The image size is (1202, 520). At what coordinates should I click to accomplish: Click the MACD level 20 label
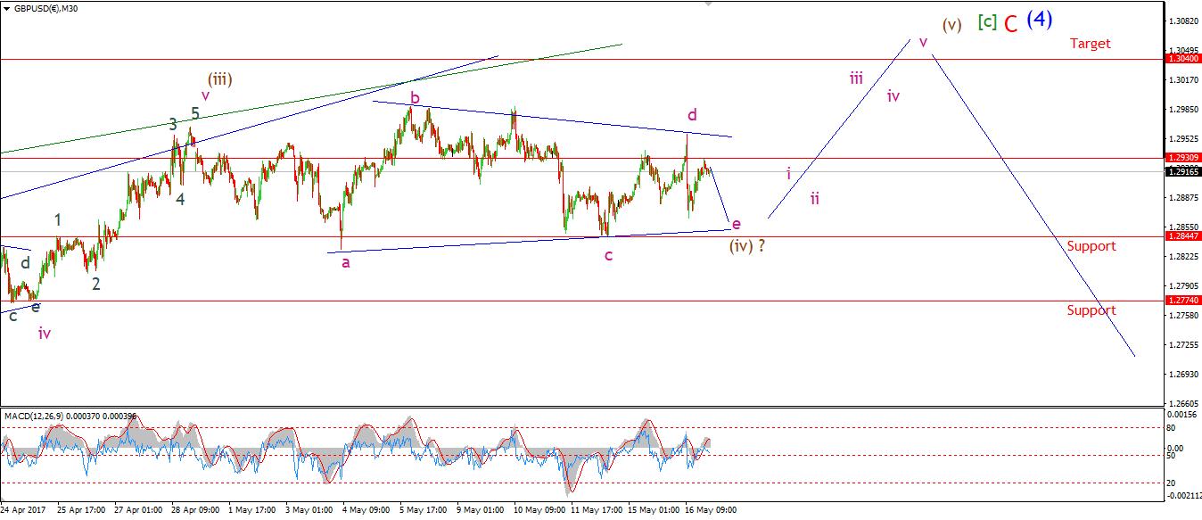pos(1172,482)
